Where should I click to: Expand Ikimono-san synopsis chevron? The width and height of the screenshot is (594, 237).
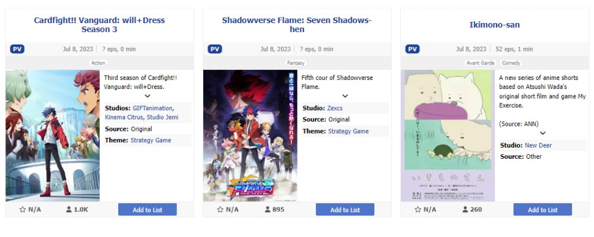pyautogui.click(x=542, y=133)
